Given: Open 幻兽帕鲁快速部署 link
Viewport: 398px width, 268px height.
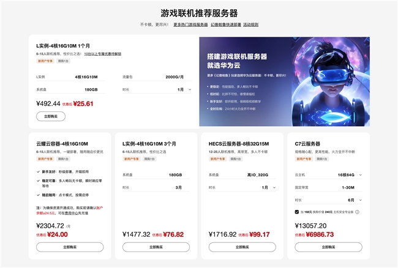Looking at the screenshot, I should pyautogui.click(x=226, y=24).
